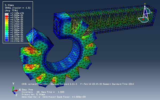Select the dark orange legend swatch below red
The height and width of the screenshot is (100, 160).
[6, 18]
